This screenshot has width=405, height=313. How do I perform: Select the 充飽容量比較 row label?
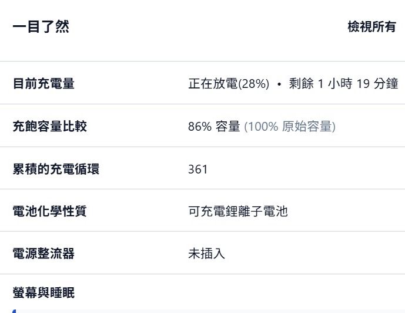[49, 126]
